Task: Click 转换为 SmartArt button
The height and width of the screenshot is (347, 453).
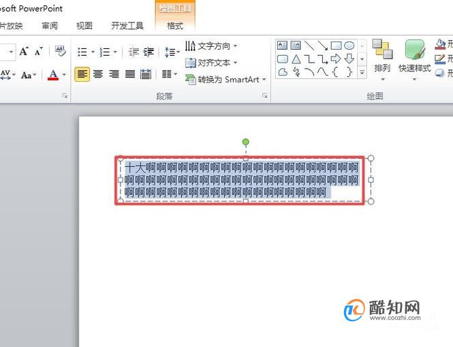Action: 225,80
